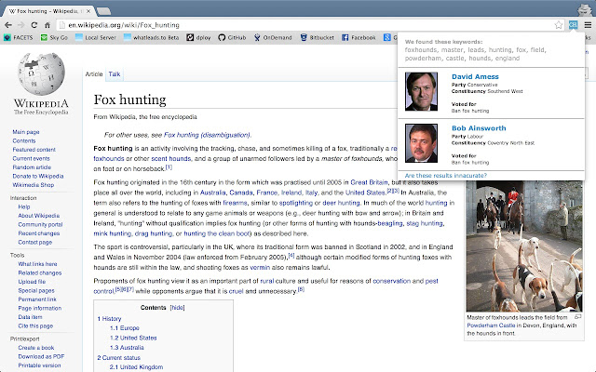
Task: Bookmark page with the star icon
Action: (x=559, y=25)
